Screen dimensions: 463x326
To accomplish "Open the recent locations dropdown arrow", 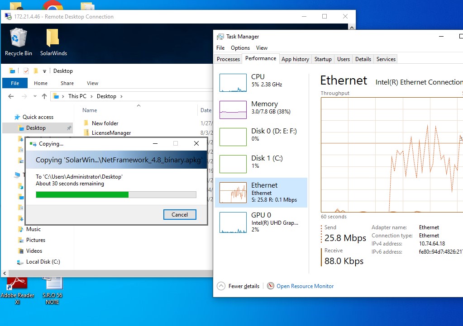I will pyautogui.click(x=35, y=96).
